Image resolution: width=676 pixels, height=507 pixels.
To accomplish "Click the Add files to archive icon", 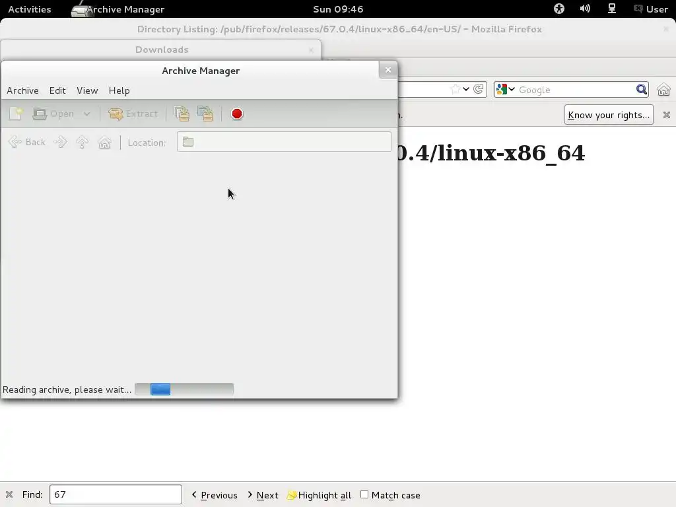I will [x=182, y=114].
